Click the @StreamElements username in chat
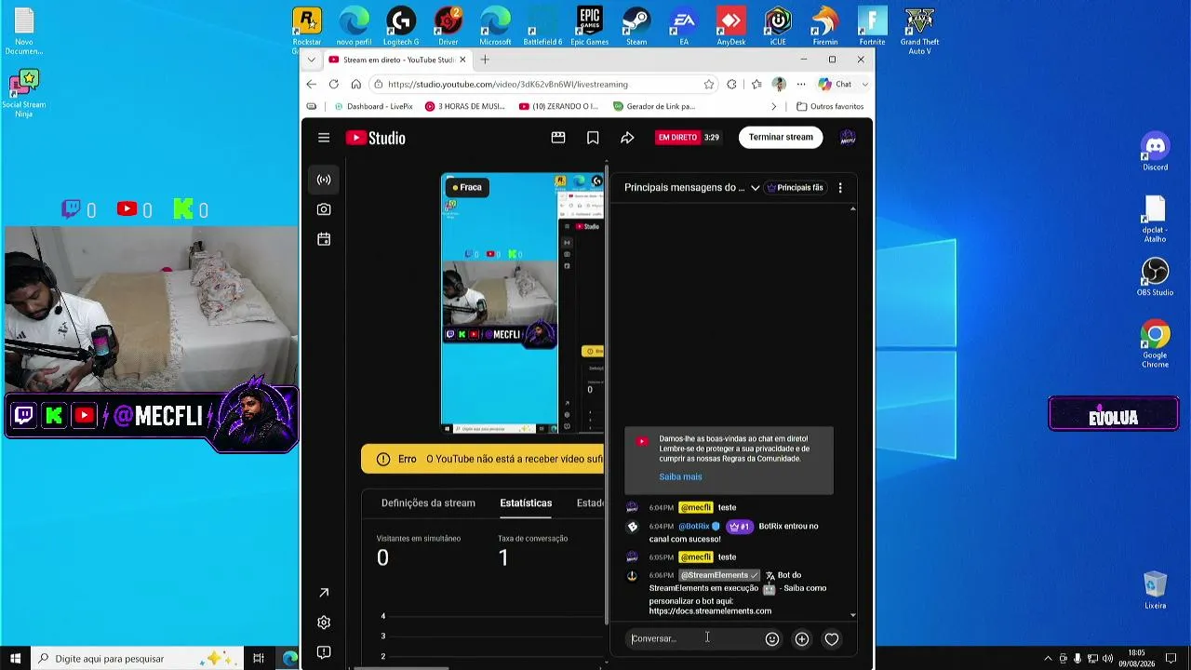 pos(715,576)
